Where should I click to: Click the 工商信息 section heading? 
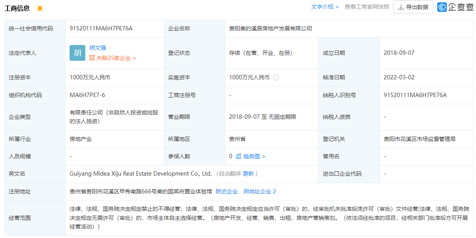point(17,8)
